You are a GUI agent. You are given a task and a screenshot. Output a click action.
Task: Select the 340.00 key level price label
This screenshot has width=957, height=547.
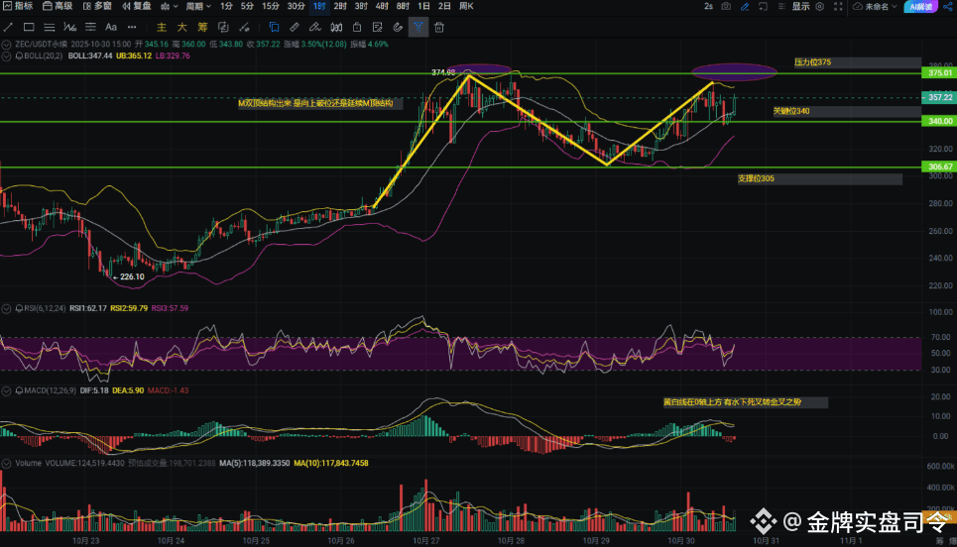click(939, 121)
